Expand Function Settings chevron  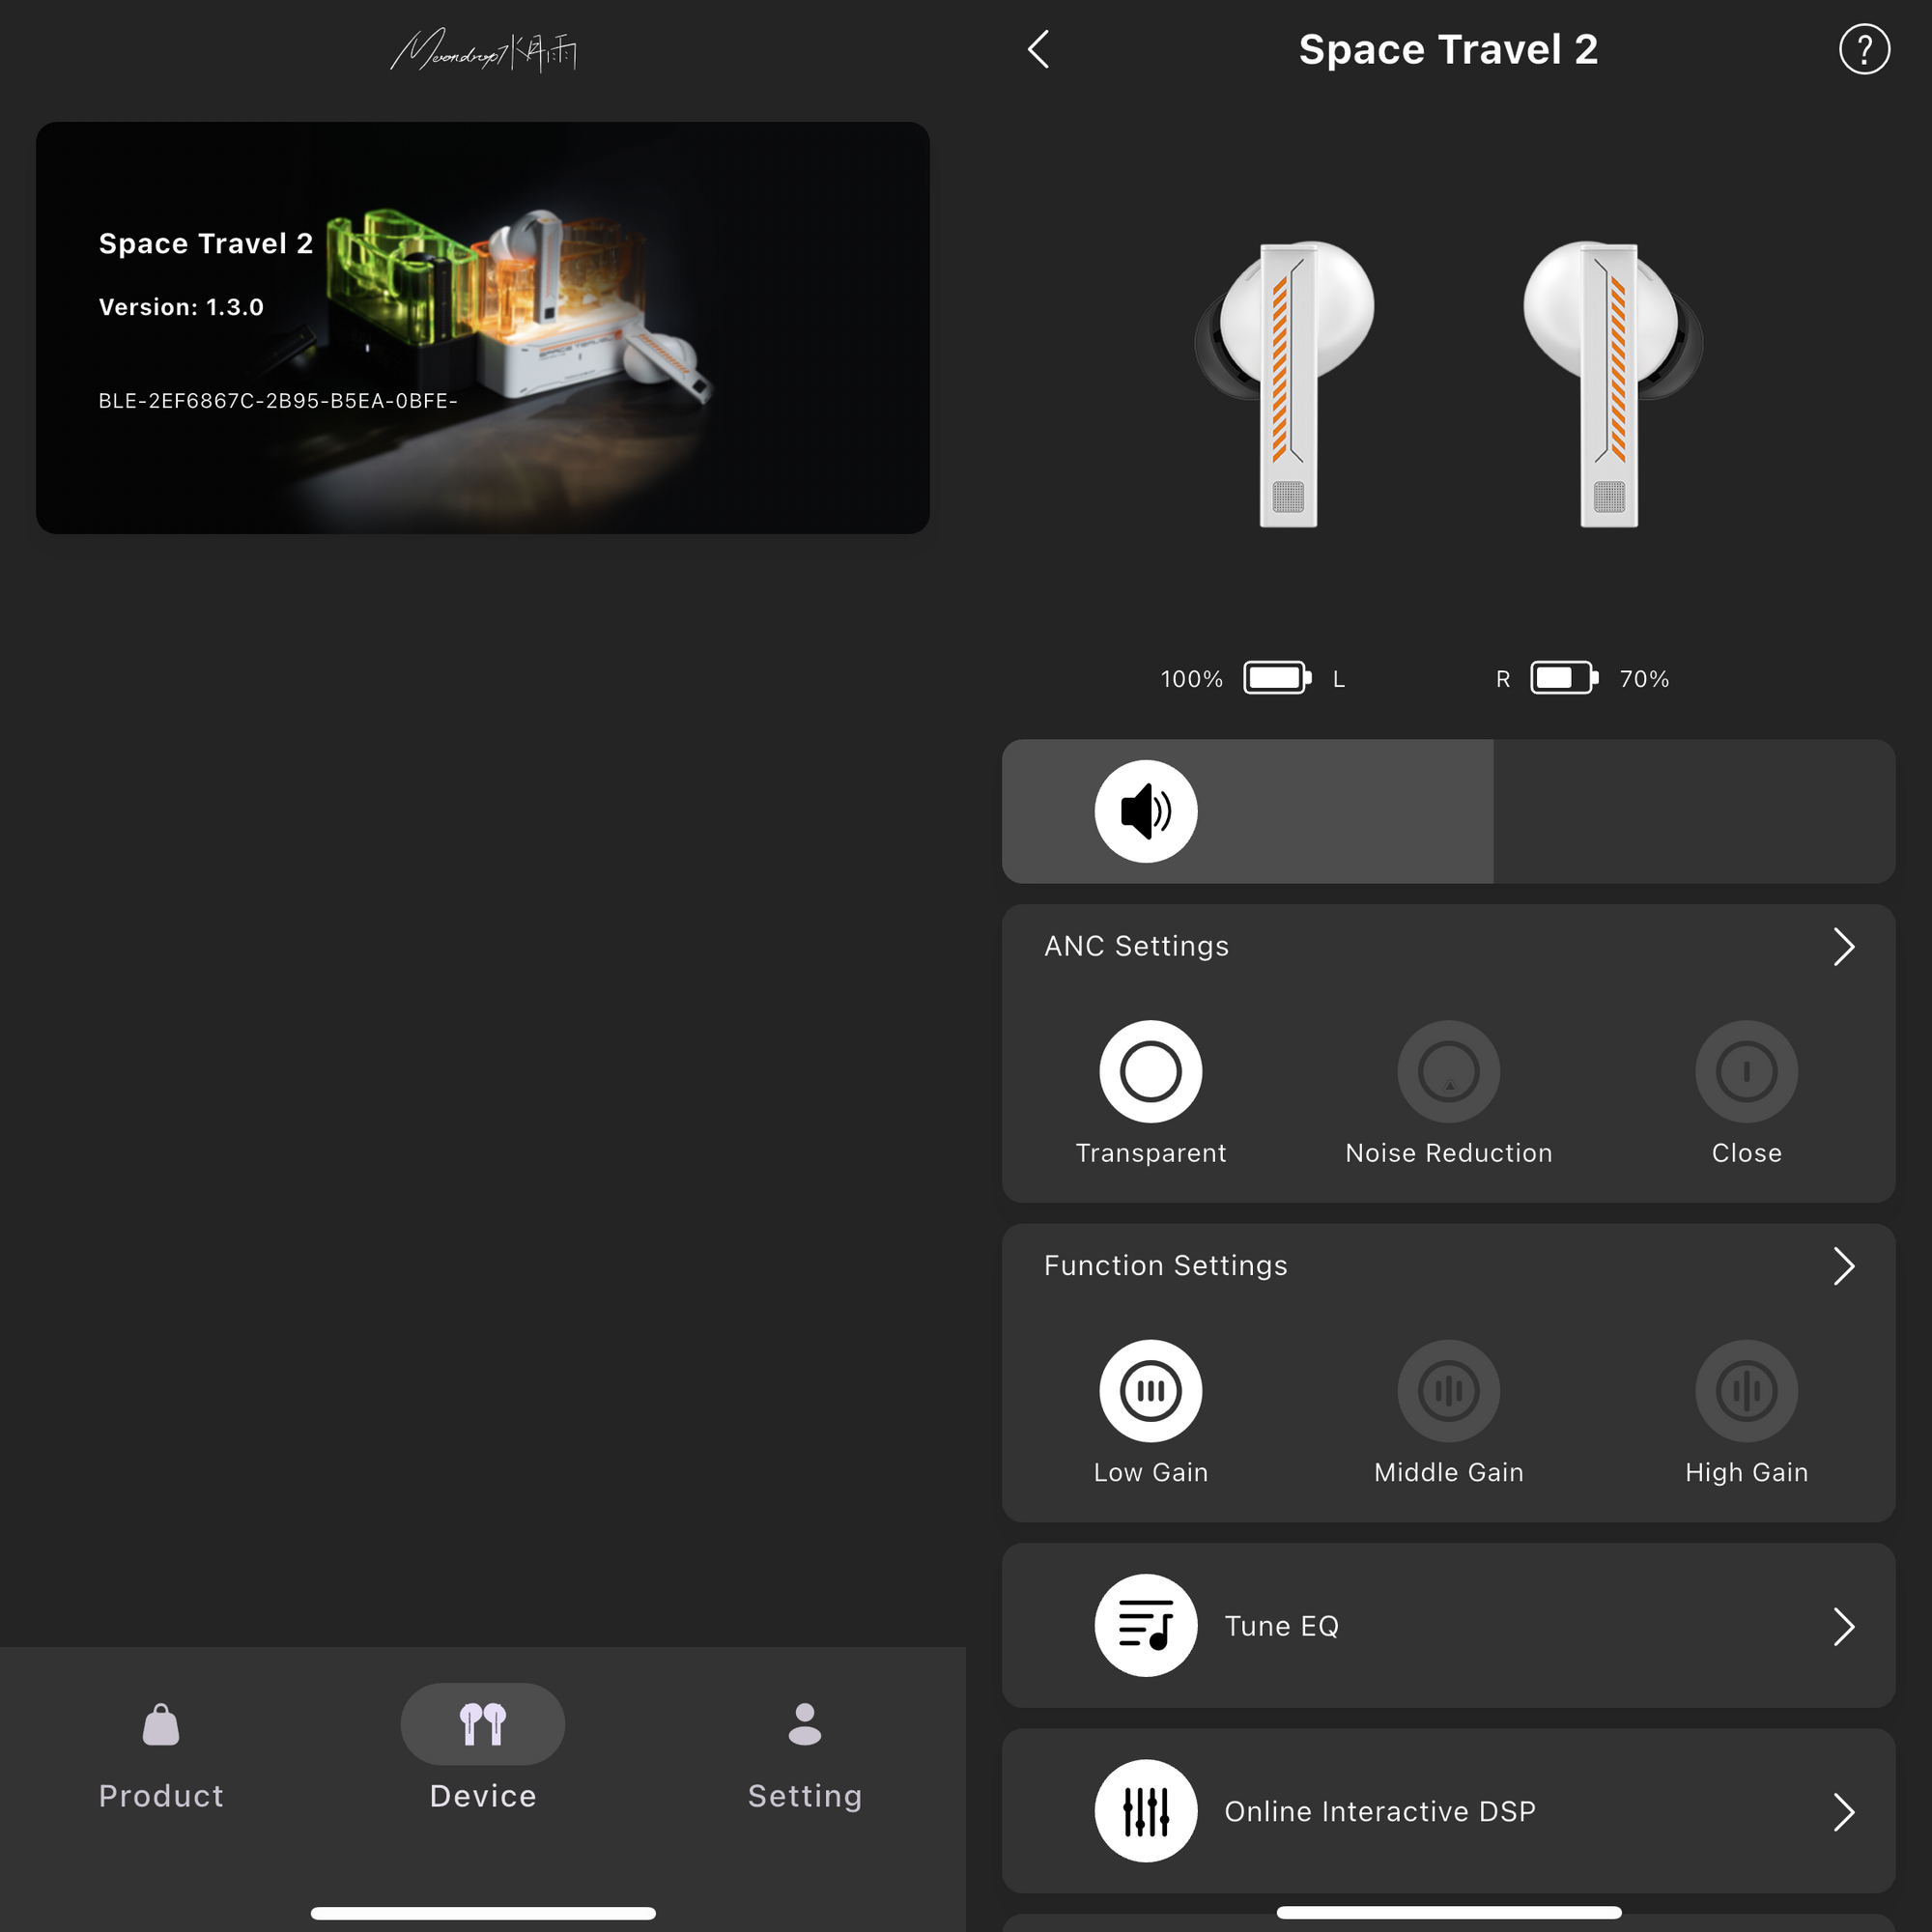click(x=1843, y=1265)
